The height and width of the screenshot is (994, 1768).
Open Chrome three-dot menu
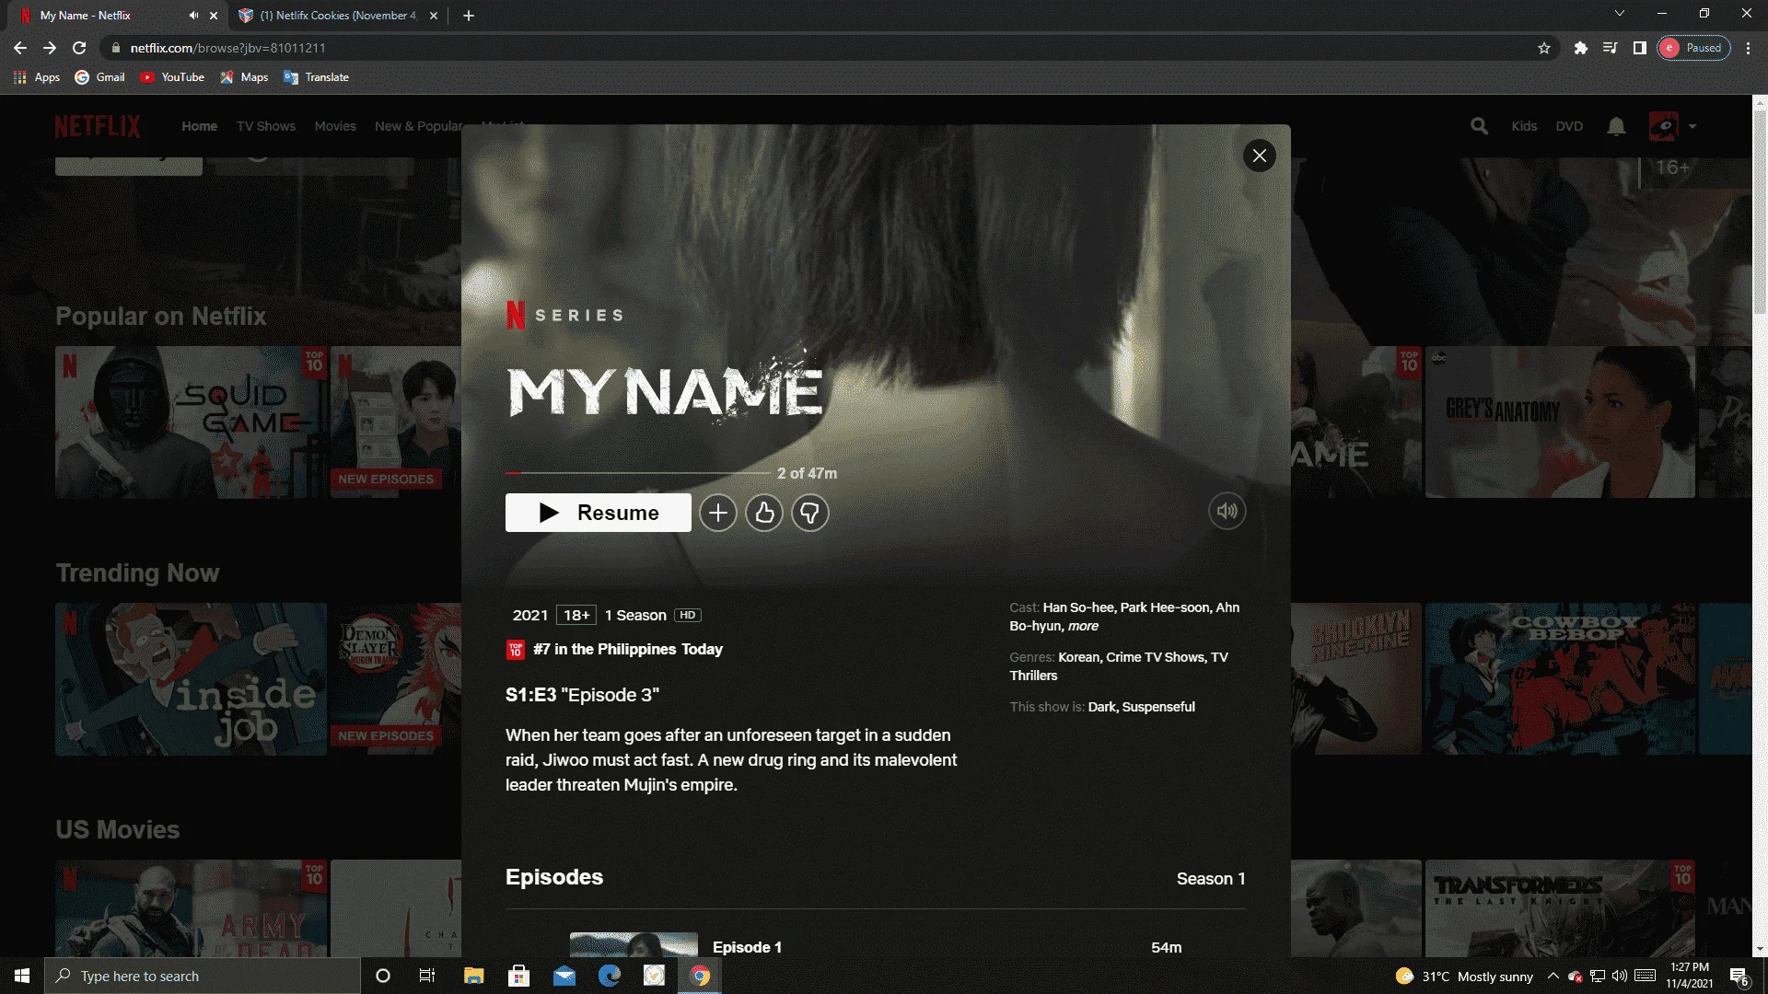[1749, 48]
